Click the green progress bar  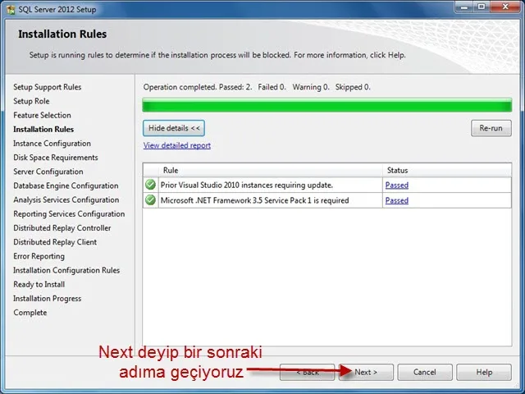(327, 105)
